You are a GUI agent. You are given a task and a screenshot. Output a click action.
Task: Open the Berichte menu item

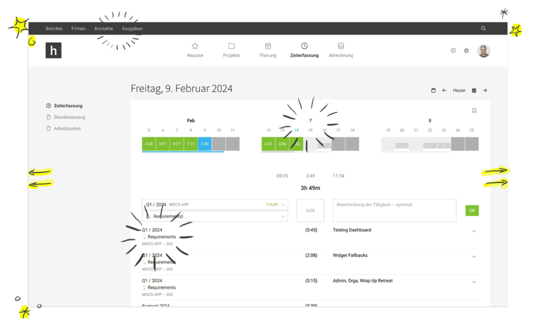[x=54, y=29]
